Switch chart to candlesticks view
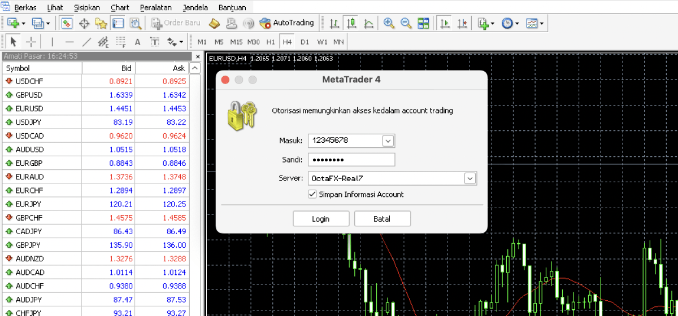This screenshot has height=316, width=678. pos(351,23)
